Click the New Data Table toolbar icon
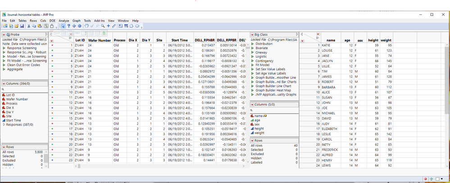The image size is (450, 183). tap(5, 26)
